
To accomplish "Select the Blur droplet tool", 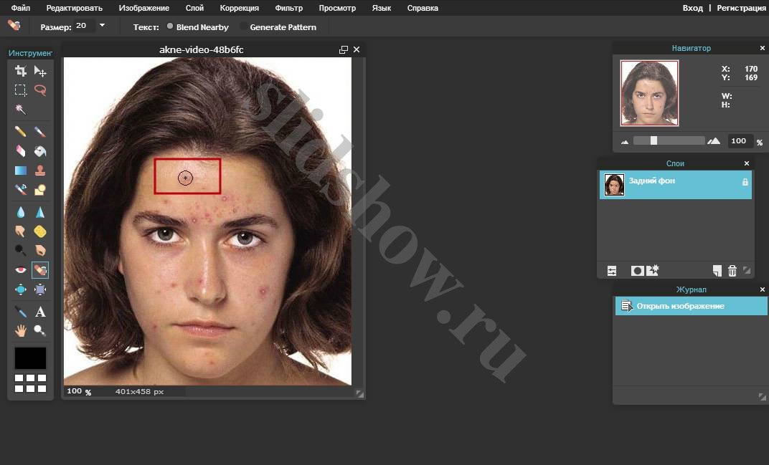I will pyautogui.click(x=21, y=211).
